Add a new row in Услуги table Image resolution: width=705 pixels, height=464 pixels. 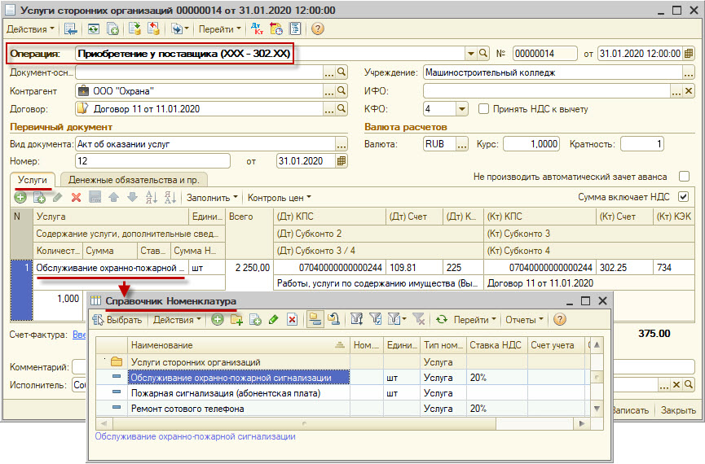[x=21, y=198]
